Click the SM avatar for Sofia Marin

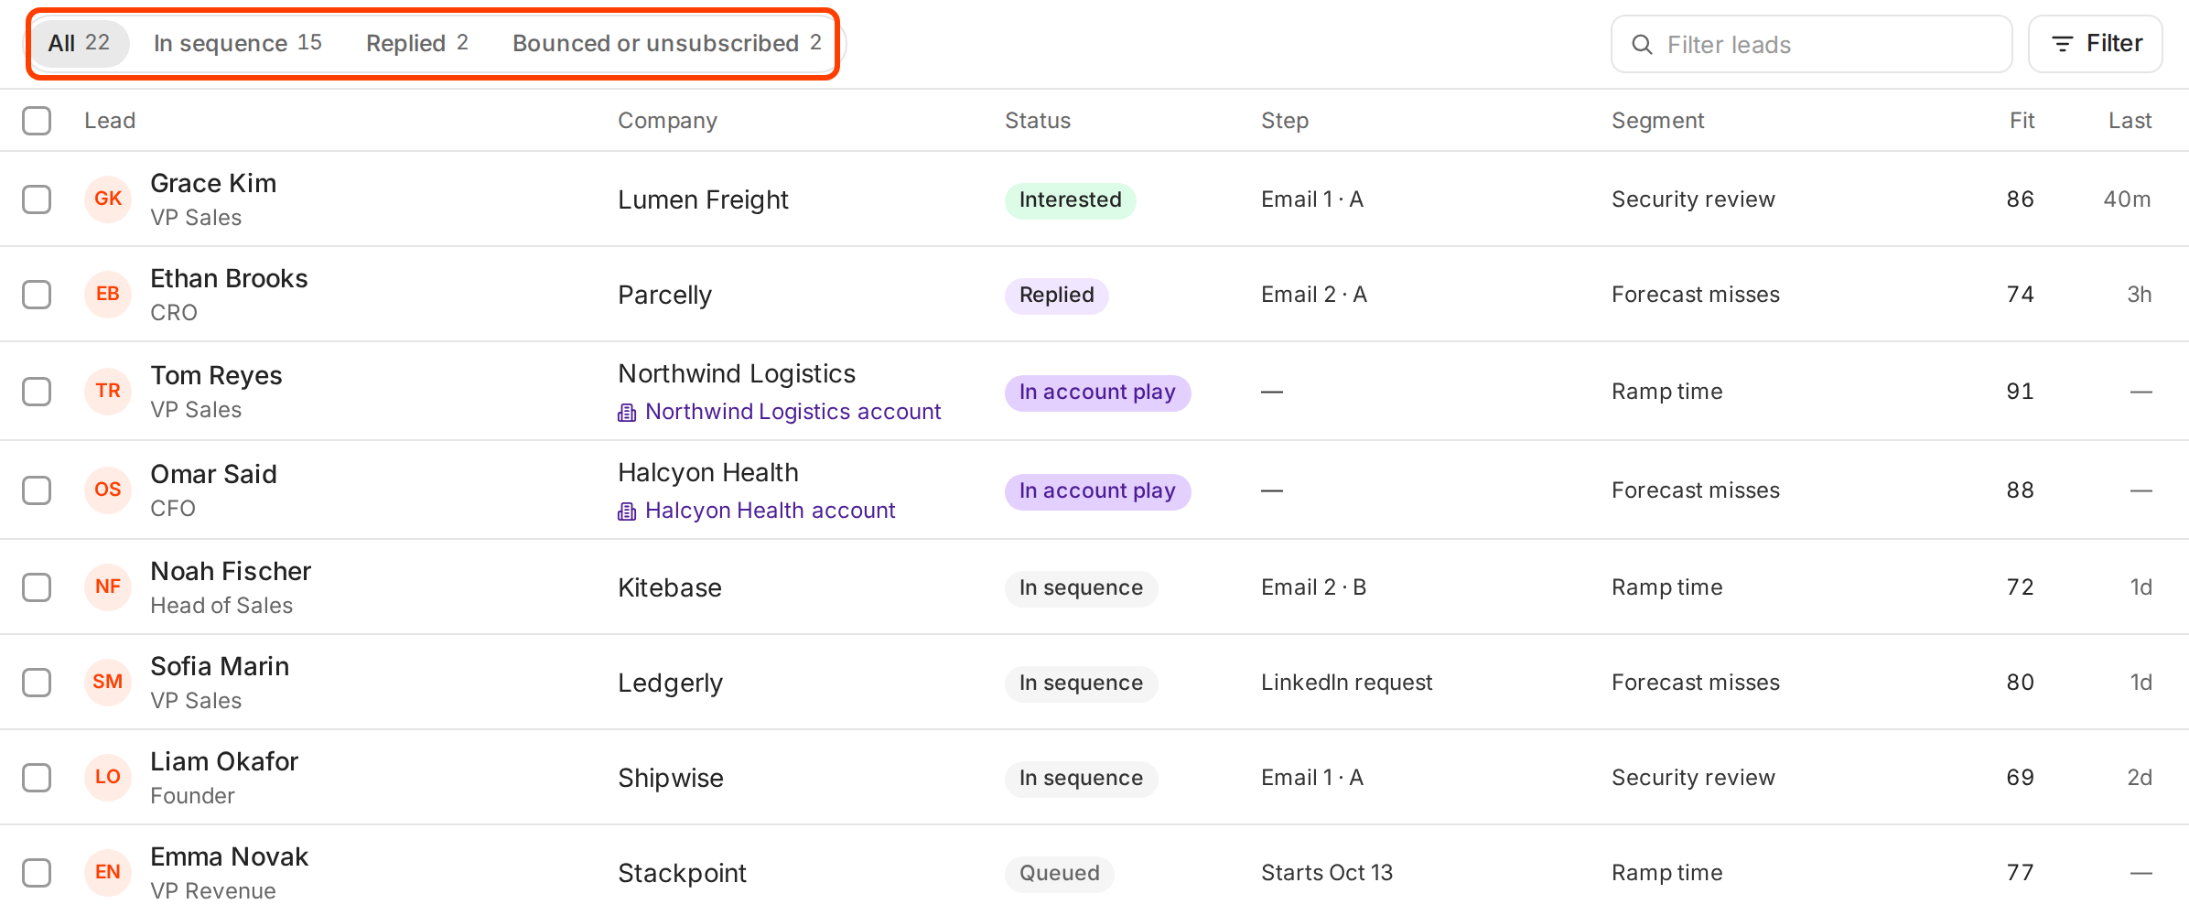coord(108,683)
